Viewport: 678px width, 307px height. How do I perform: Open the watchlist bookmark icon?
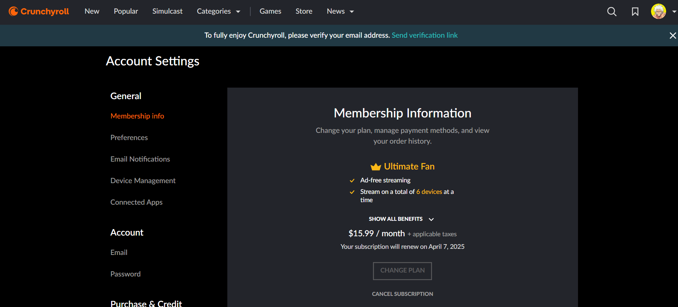pos(635,11)
